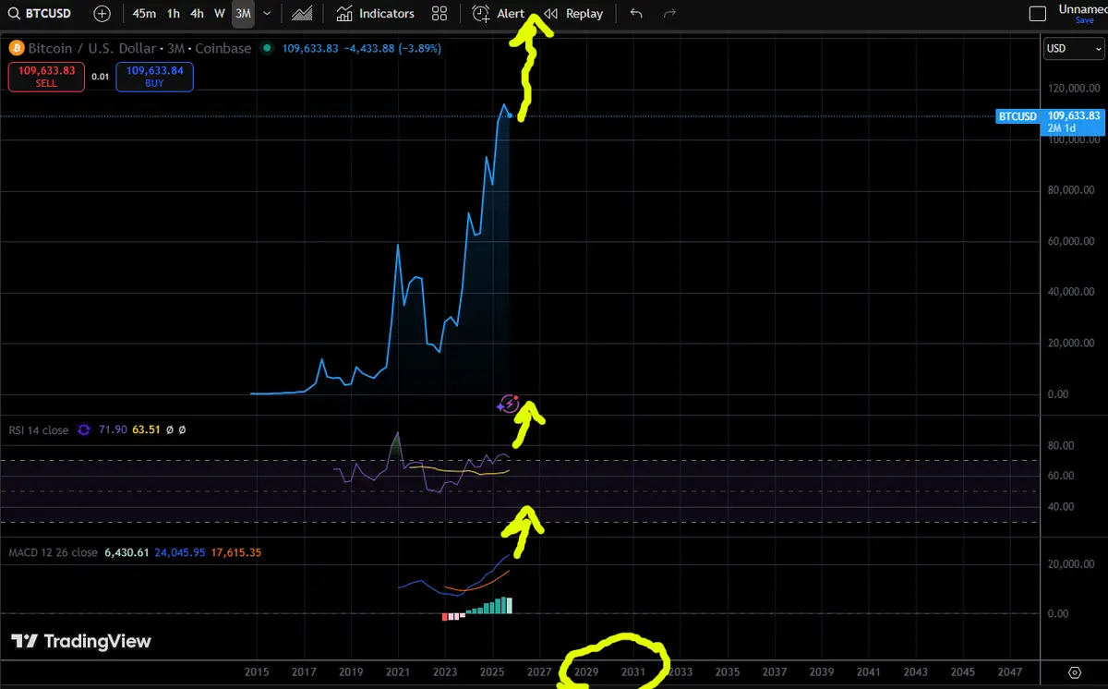The width and height of the screenshot is (1108, 689).
Task: Click the 0.01 spread value
Action: click(101, 77)
